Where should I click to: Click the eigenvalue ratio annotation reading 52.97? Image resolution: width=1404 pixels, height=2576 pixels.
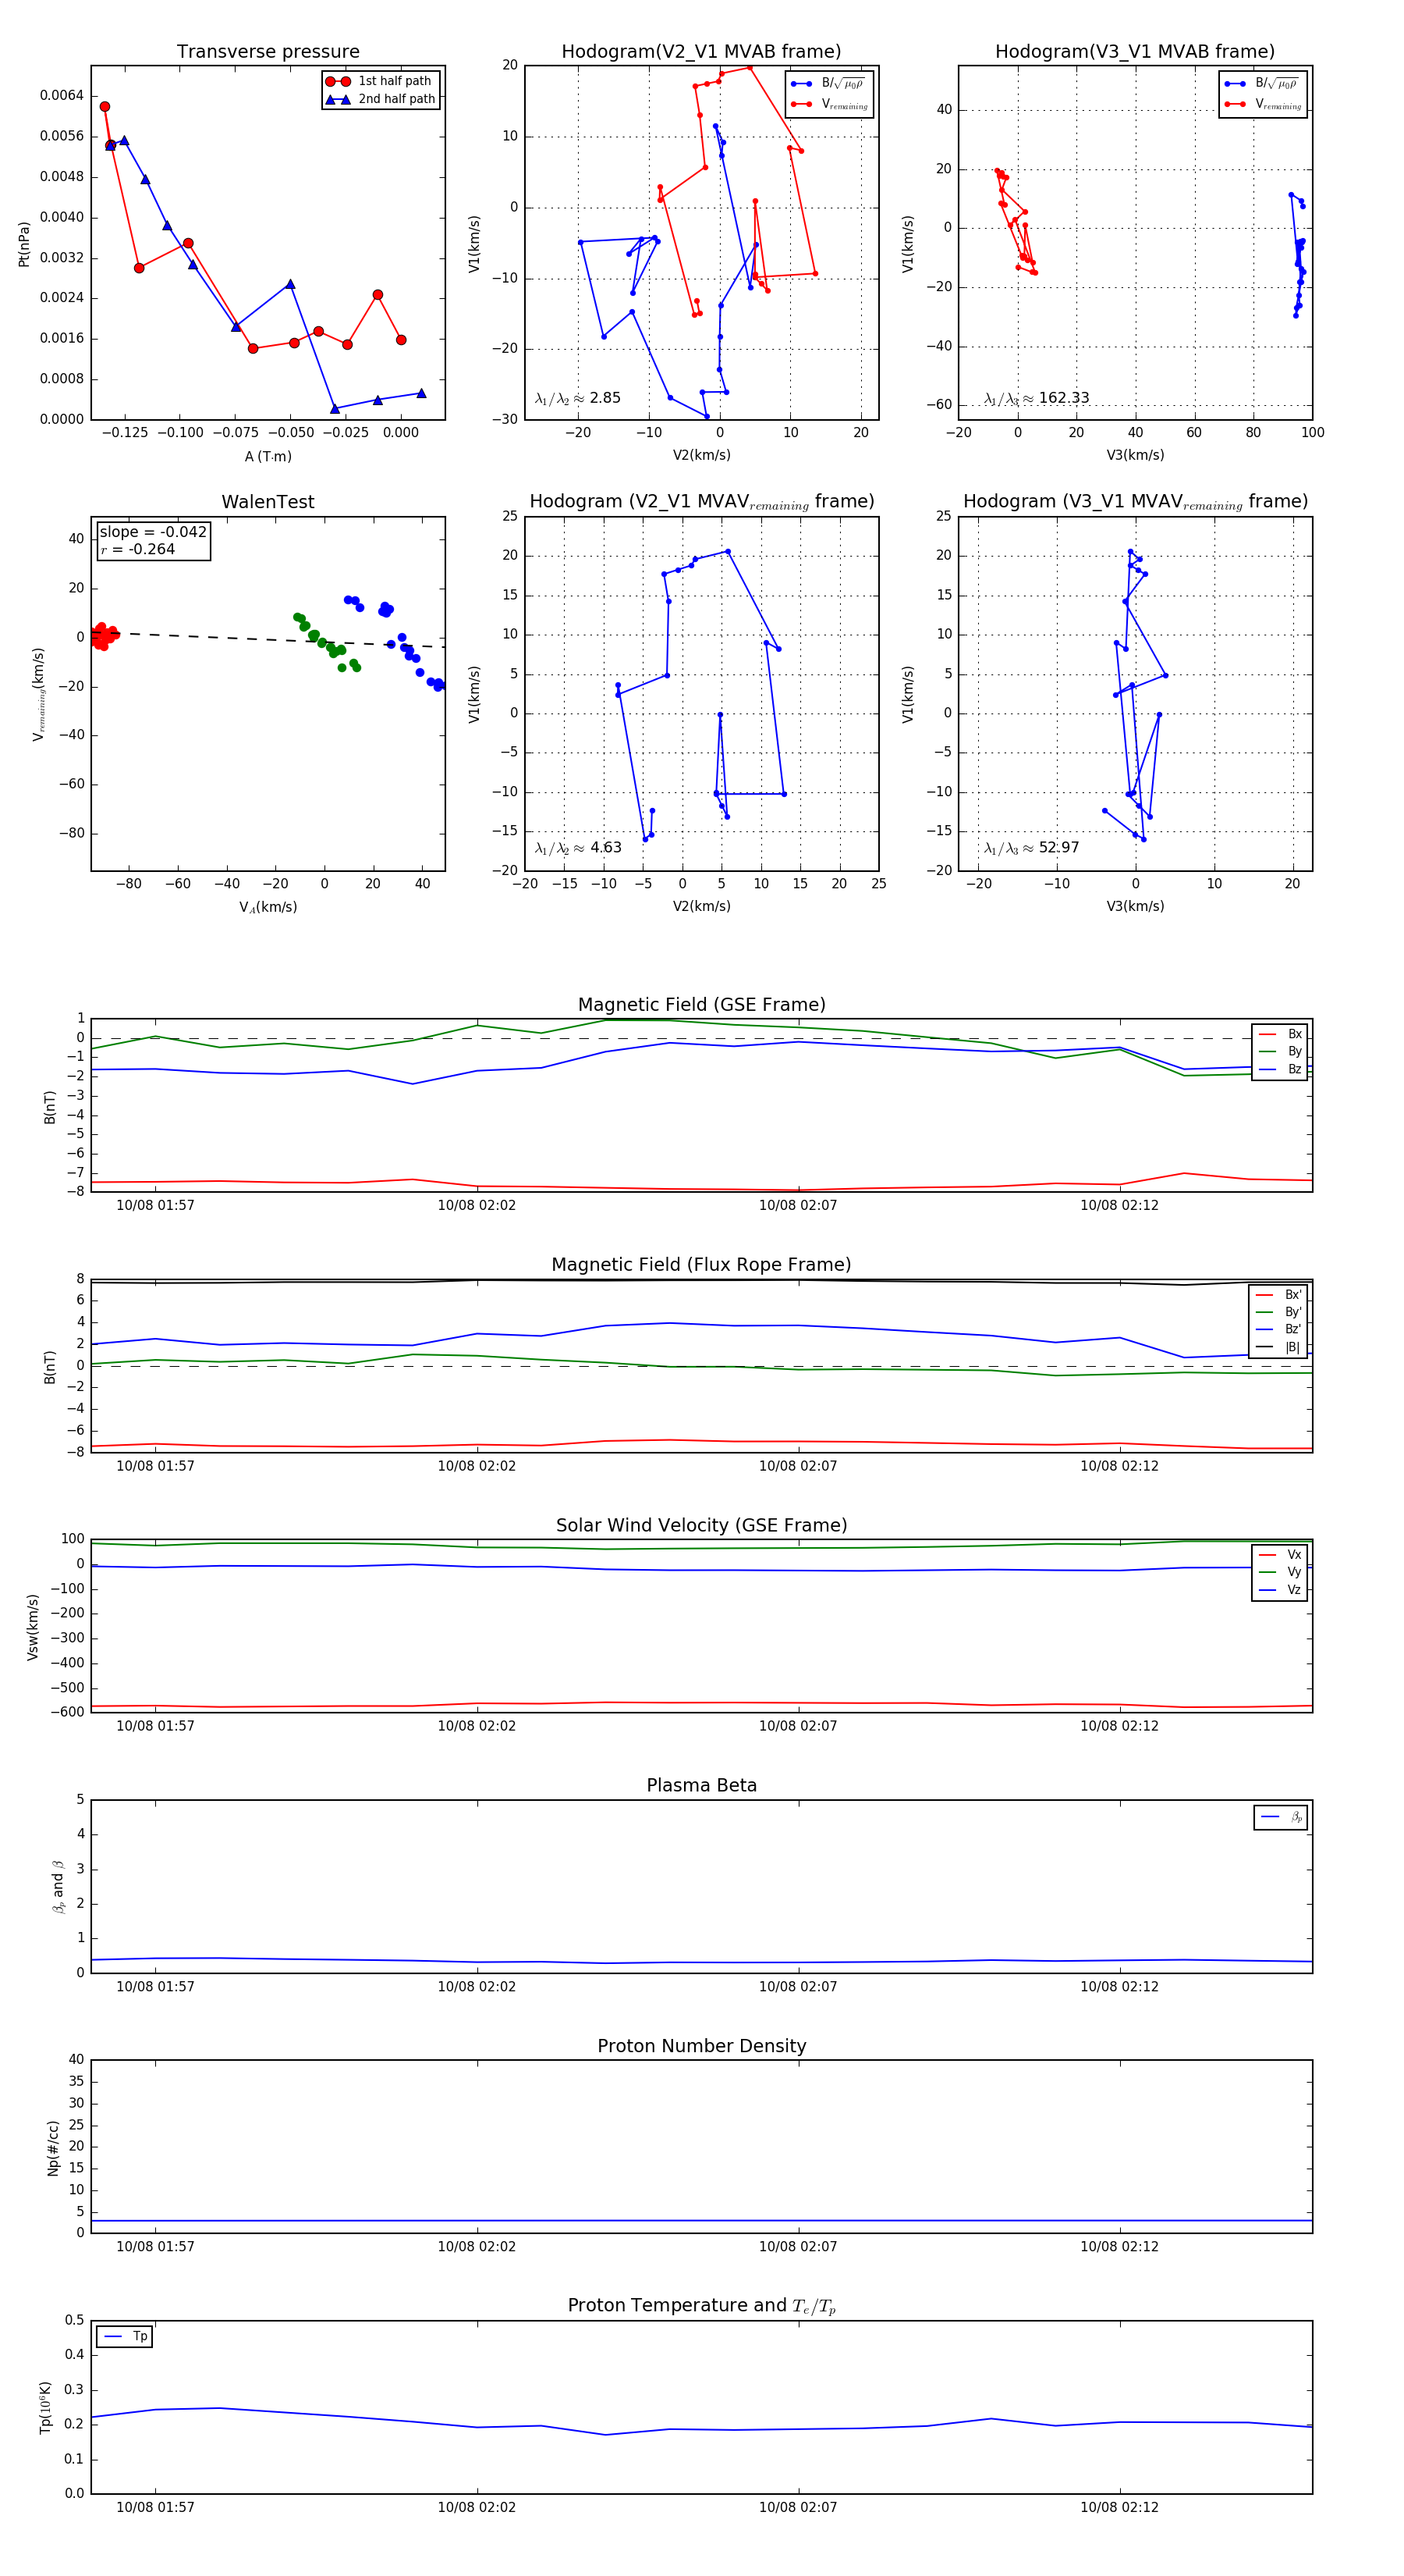point(1031,848)
